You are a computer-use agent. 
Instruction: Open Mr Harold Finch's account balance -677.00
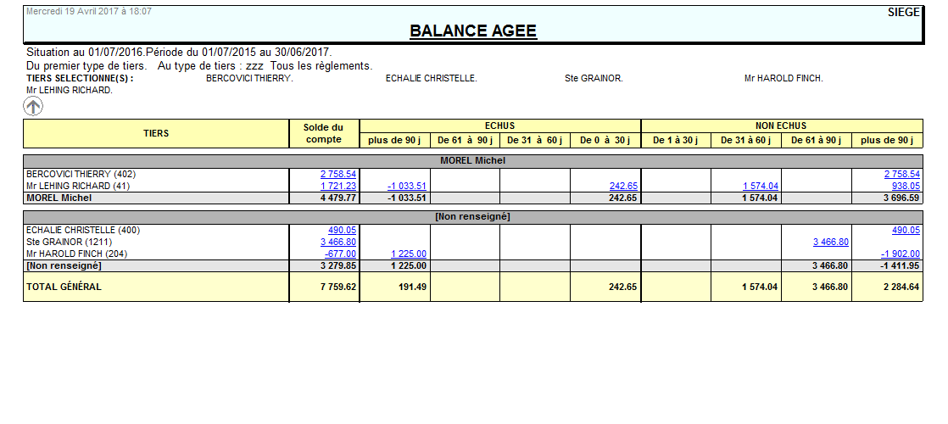click(340, 254)
